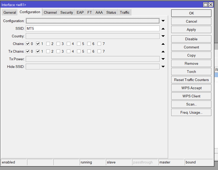The width and height of the screenshot is (218, 170).
Task: Copy the wifi1 interface
Action: click(x=191, y=55)
